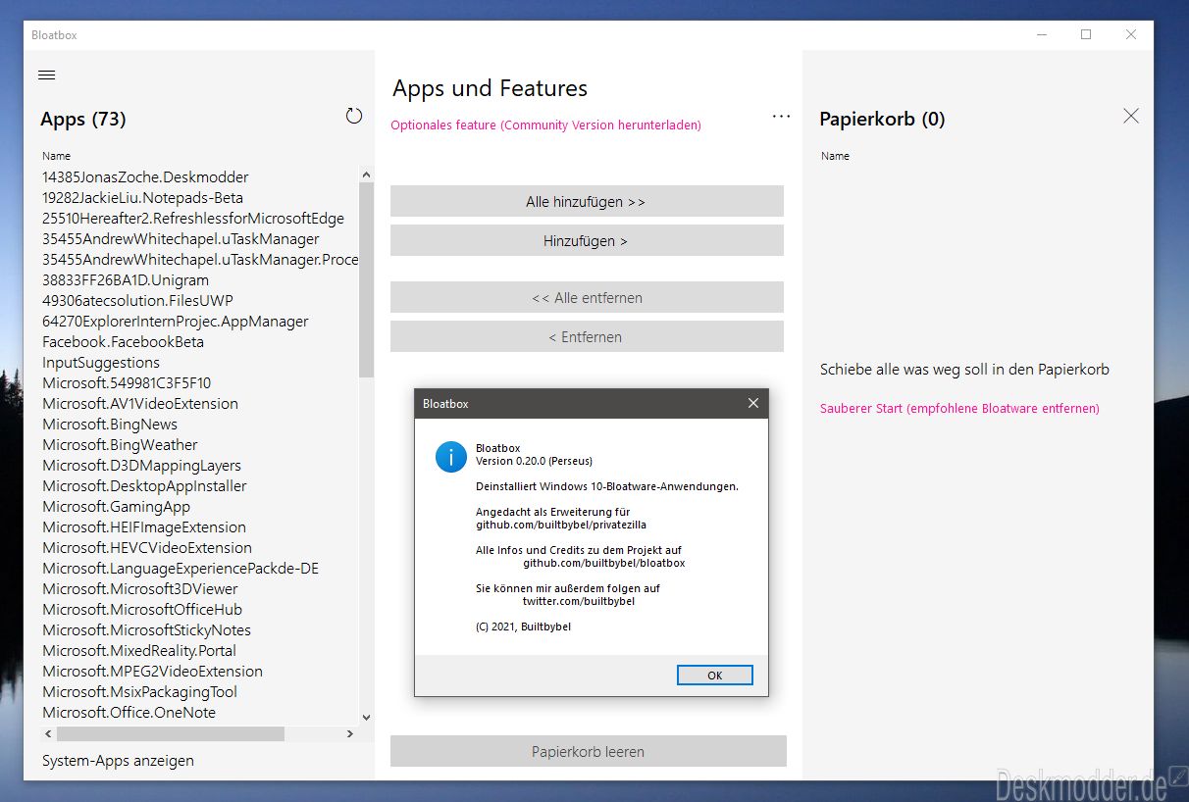Viewport: 1189px width, 802px height.
Task: Select 49306atecsolution.FilesUWP
Action: click(137, 301)
